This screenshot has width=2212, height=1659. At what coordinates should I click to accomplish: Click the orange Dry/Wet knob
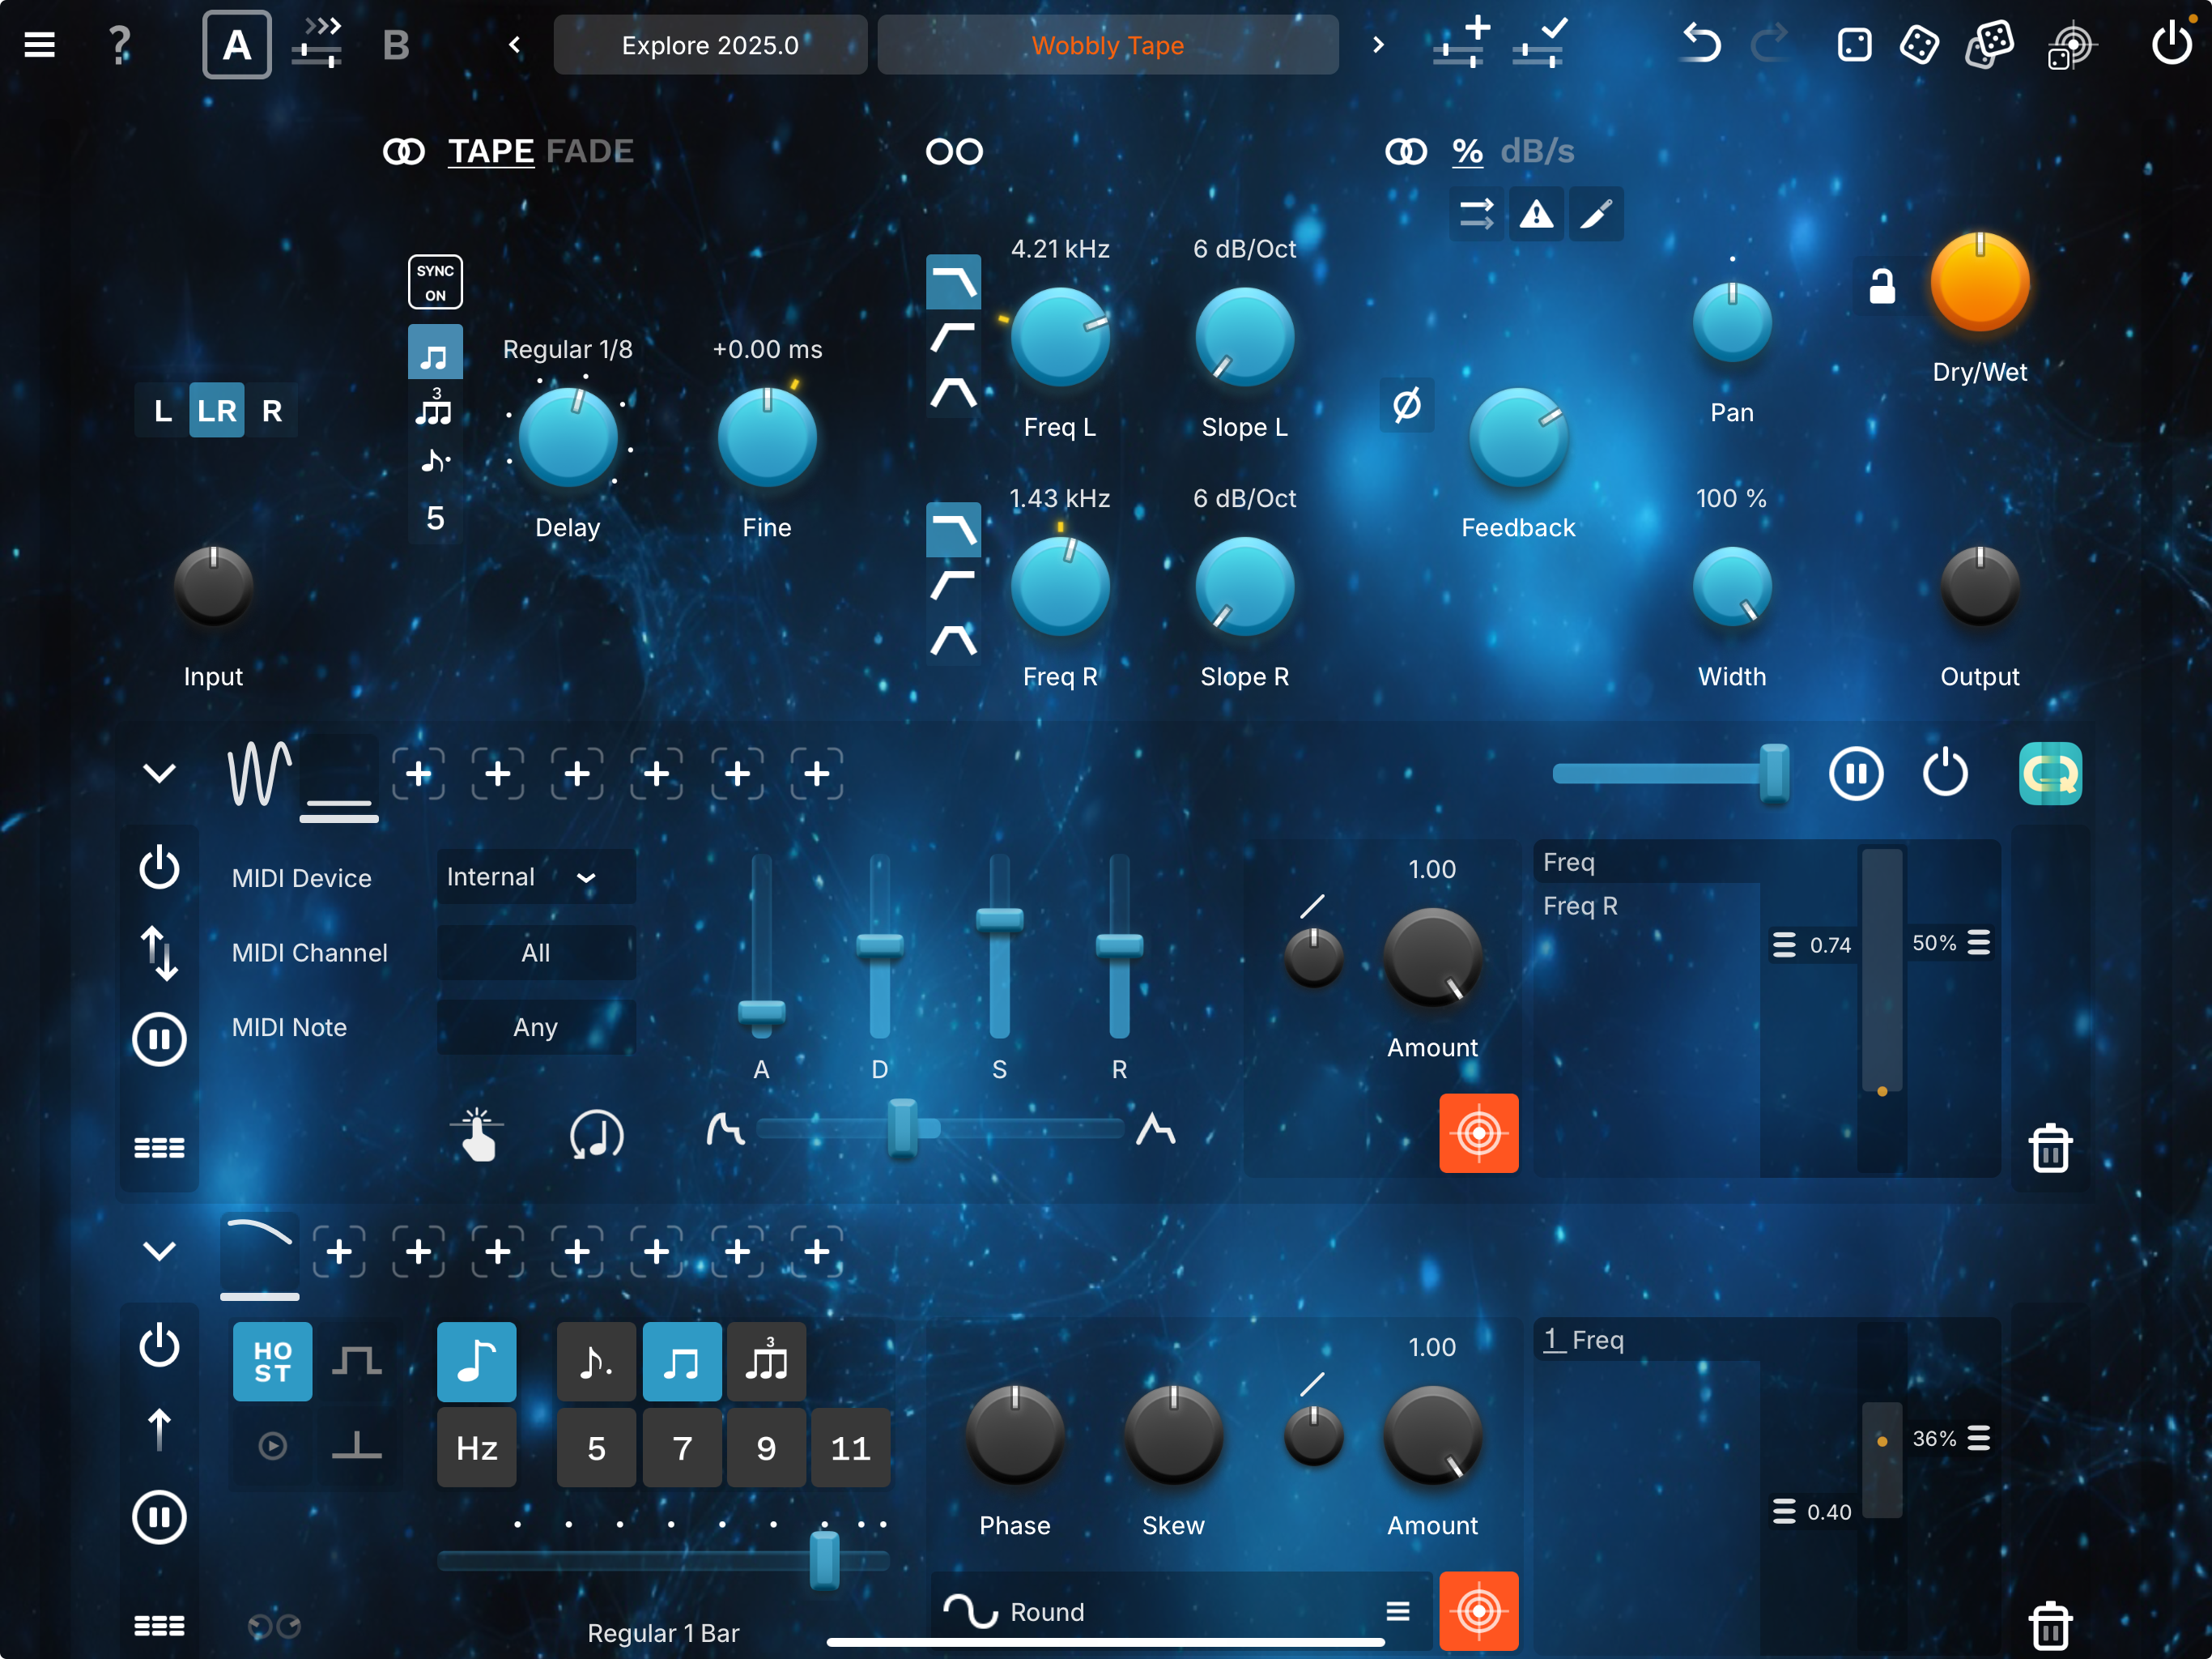pos(1979,282)
